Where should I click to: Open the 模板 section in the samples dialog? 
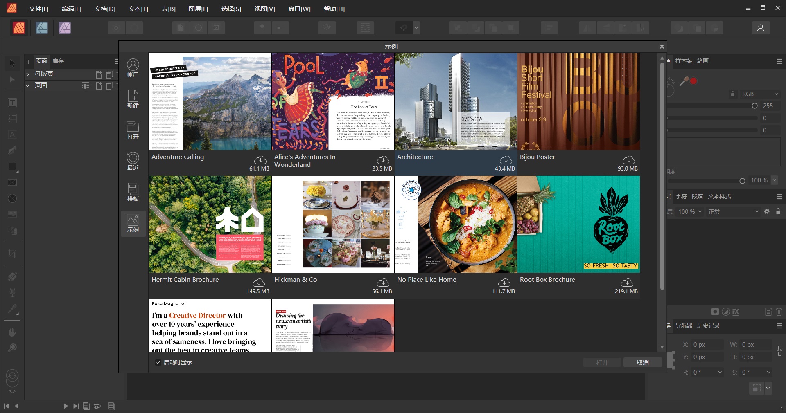click(x=133, y=192)
